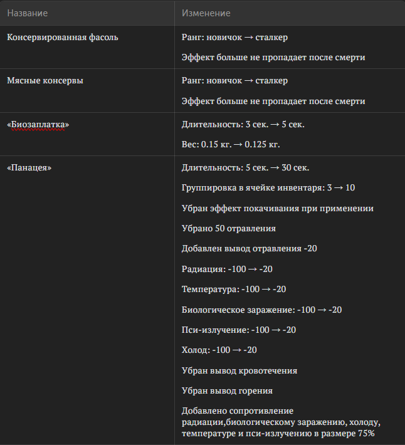Select the Консервированная фасоль row name
The height and width of the screenshot is (445, 405).
click(x=63, y=38)
